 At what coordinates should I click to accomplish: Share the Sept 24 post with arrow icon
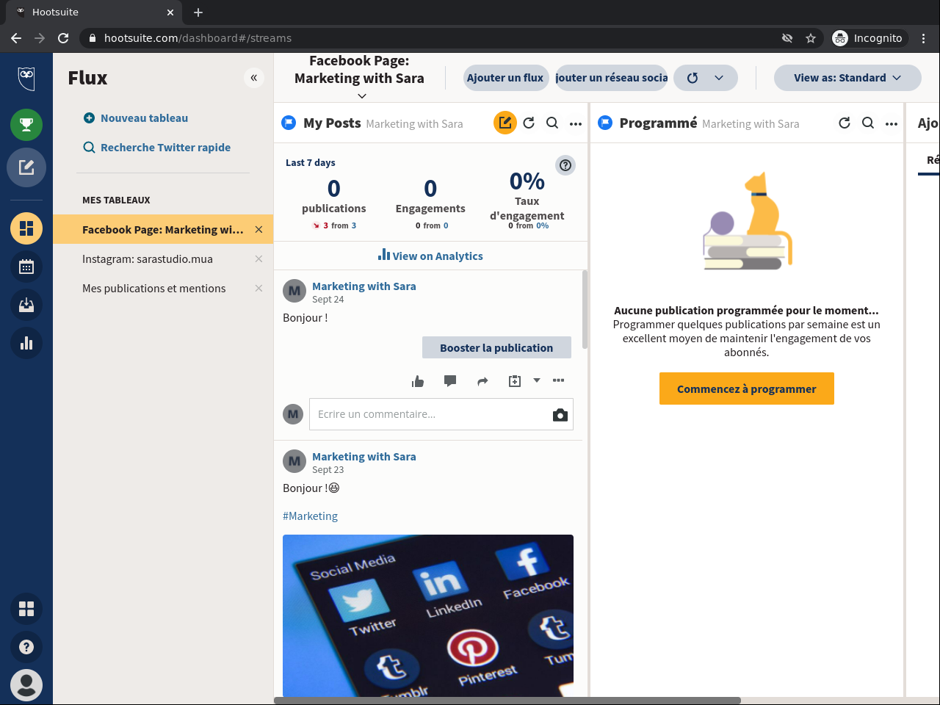coord(482,380)
